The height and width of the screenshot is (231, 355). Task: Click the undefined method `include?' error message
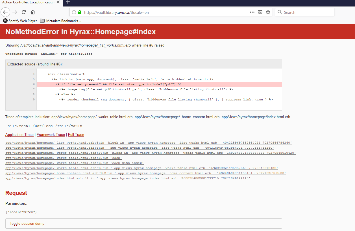[x=49, y=54]
